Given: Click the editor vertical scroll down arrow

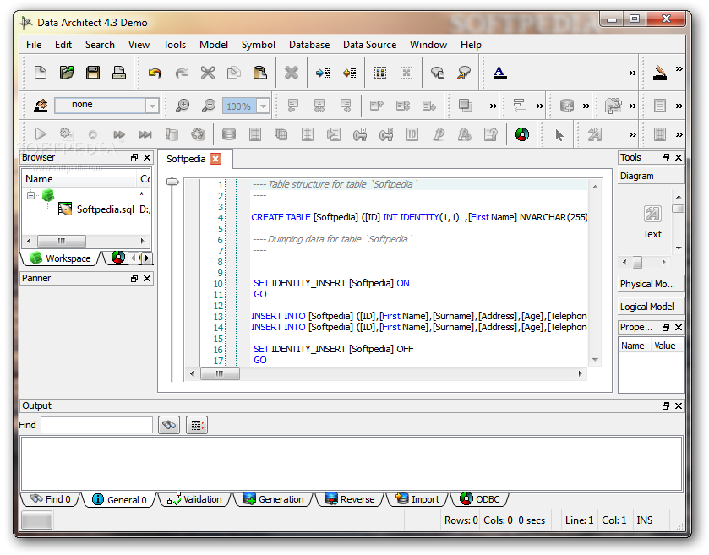Looking at the screenshot, I should 595,360.
